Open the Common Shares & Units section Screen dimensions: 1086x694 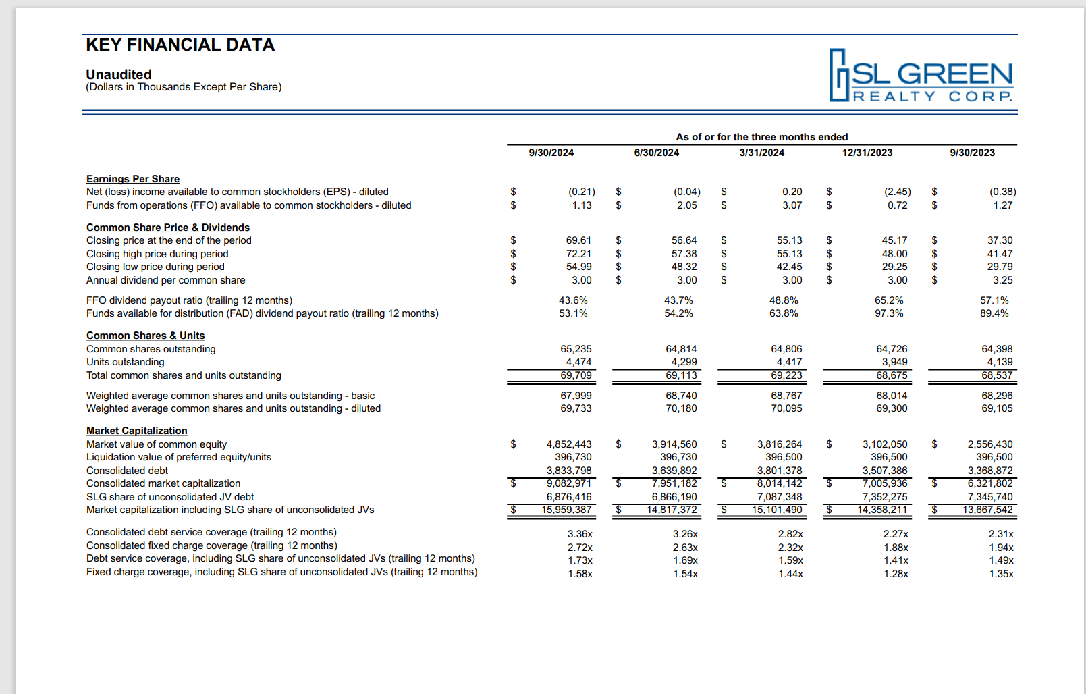[x=146, y=336]
